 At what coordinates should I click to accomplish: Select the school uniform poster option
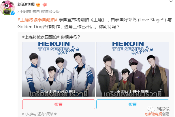click(x=59, y=69)
